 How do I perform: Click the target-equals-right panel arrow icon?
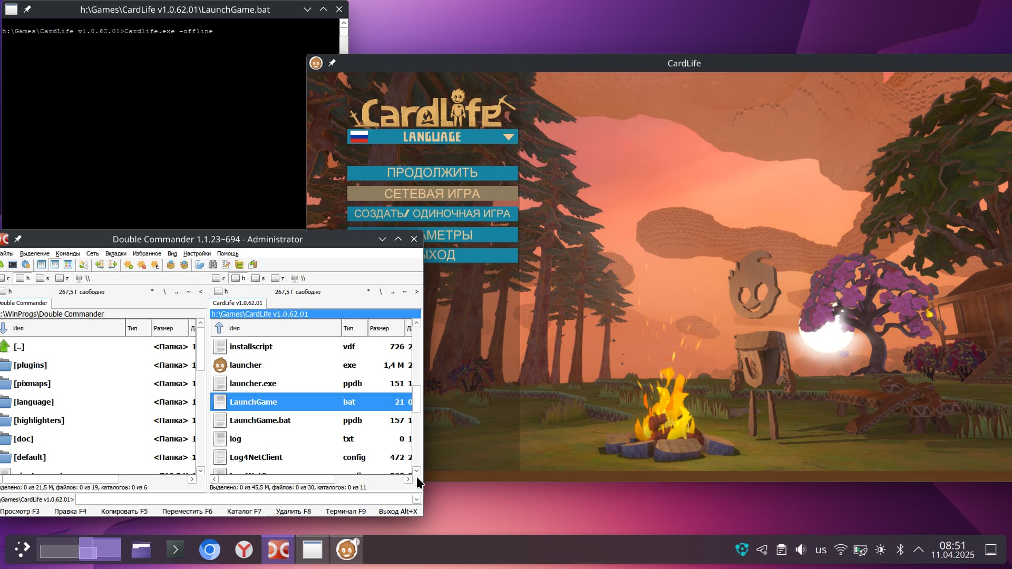coord(113,264)
